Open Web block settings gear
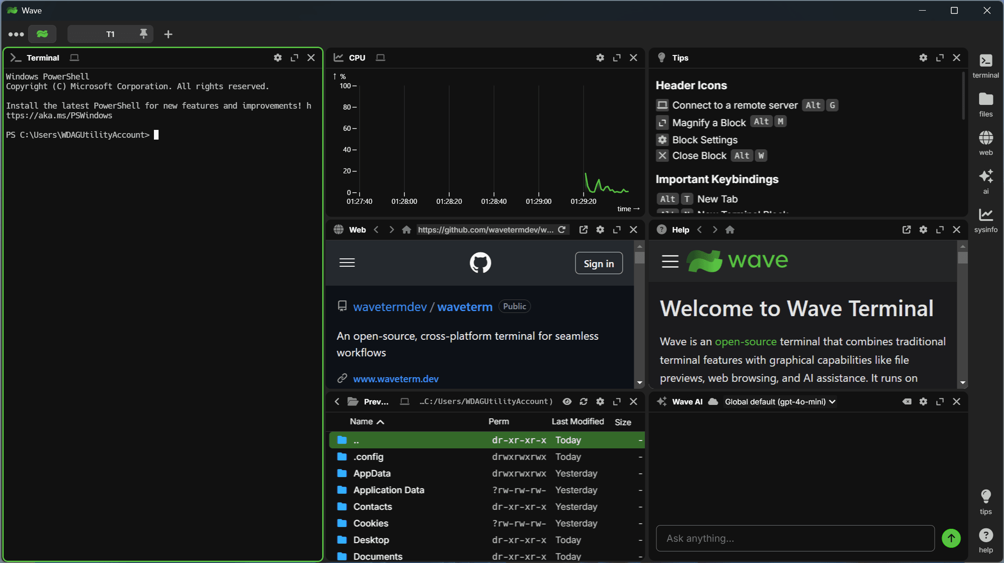This screenshot has height=563, width=1004. tap(600, 230)
